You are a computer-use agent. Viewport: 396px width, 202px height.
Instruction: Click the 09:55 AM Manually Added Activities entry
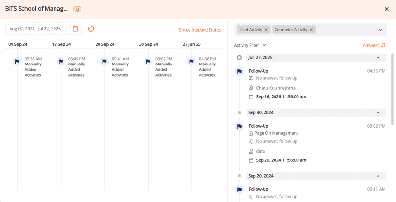click(33, 67)
